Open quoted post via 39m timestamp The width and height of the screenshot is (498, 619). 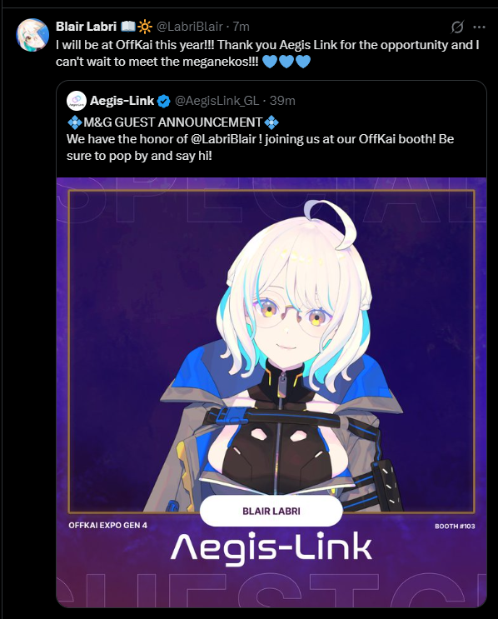(x=282, y=101)
